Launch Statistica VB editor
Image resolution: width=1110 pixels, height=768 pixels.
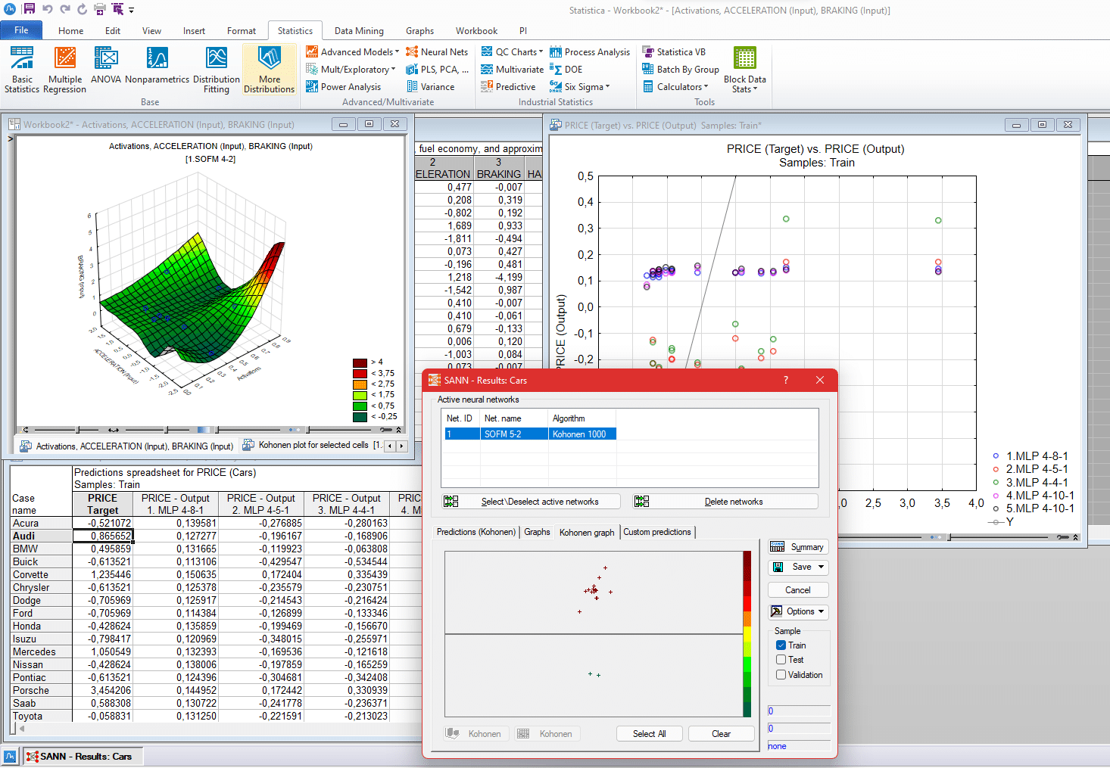click(x=674, y=51)
